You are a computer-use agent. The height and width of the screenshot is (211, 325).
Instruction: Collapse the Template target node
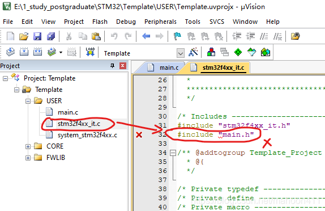tap(16, 90)
